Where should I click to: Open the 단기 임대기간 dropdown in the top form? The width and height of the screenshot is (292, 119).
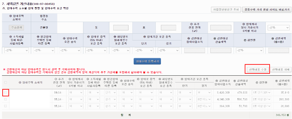[144, 50]
